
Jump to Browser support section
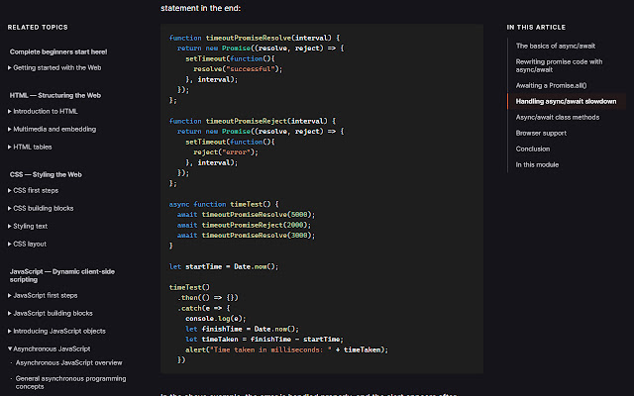[541, 133]
